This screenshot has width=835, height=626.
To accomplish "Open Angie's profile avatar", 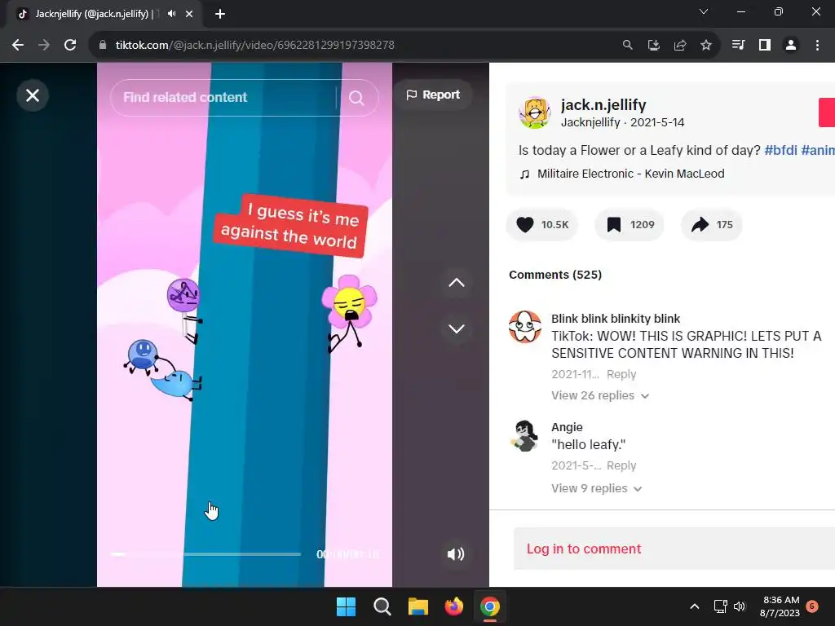I will [524, 435].
